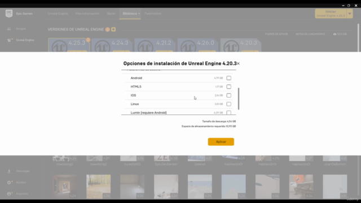Click the Ajustes label in the sidebar
The width and height of the screenshot is (361, 203).
tap(21, 182)
